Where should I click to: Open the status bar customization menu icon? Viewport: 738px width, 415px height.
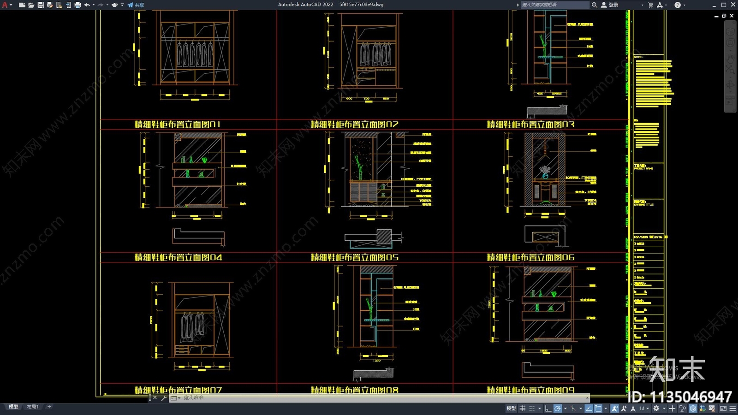[732, 409]
